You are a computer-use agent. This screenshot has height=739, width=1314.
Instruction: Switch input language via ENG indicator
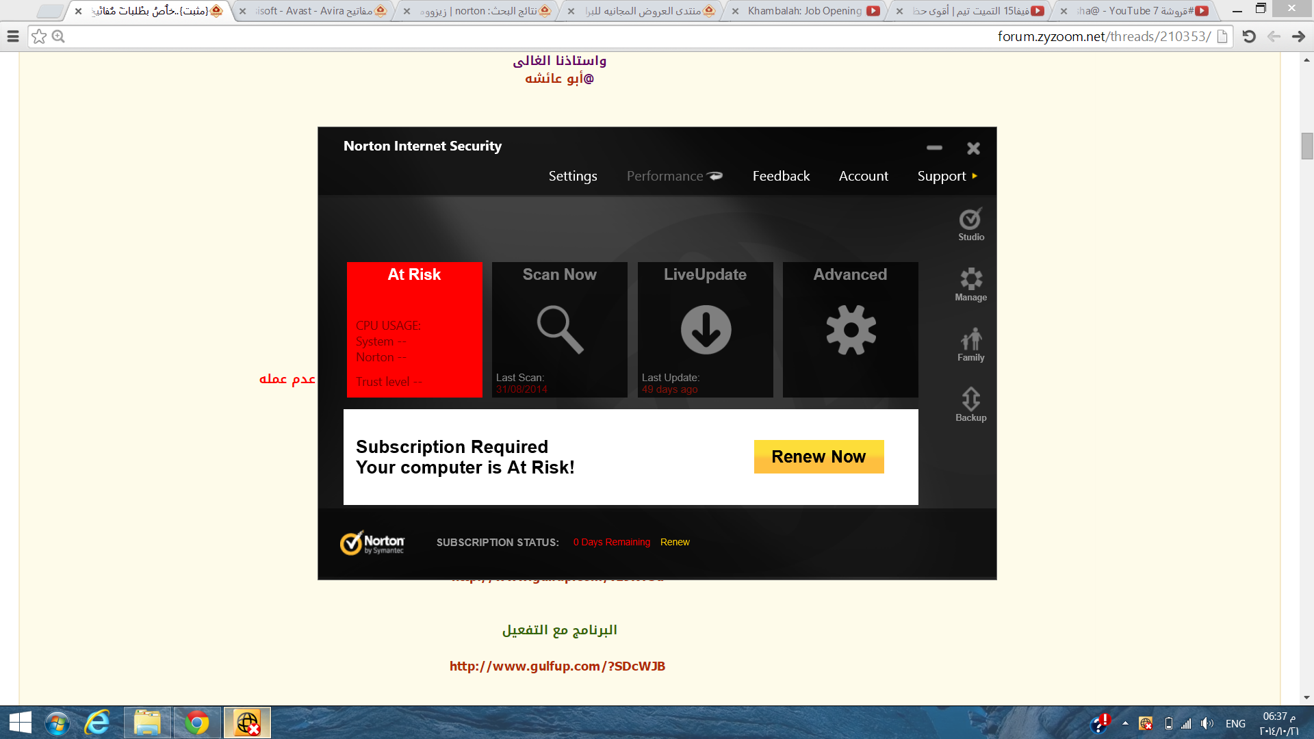pyautogui.click(x=1235, y=723)
